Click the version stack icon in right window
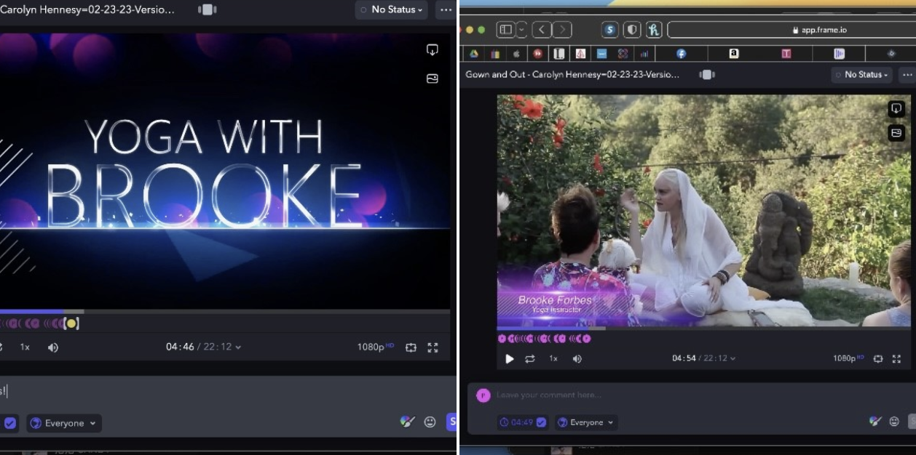Image resolution: width=916 pixels, height=455 pixels. coord(707,74)
